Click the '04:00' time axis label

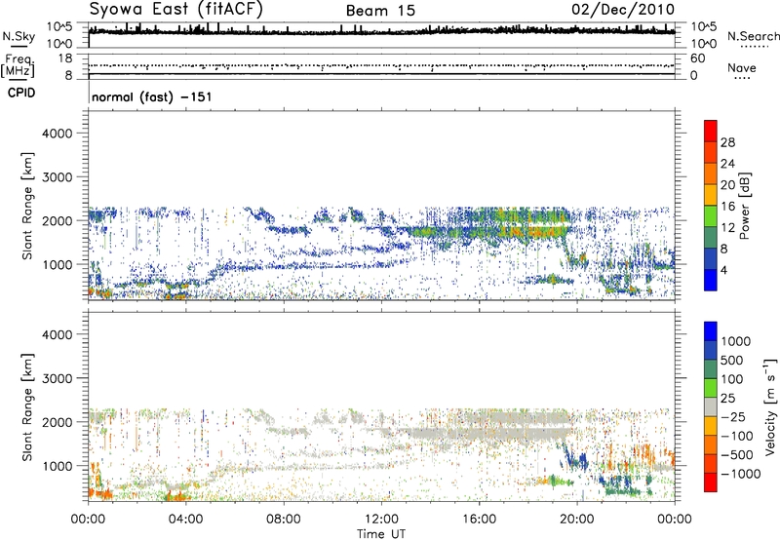pos(185,520)
